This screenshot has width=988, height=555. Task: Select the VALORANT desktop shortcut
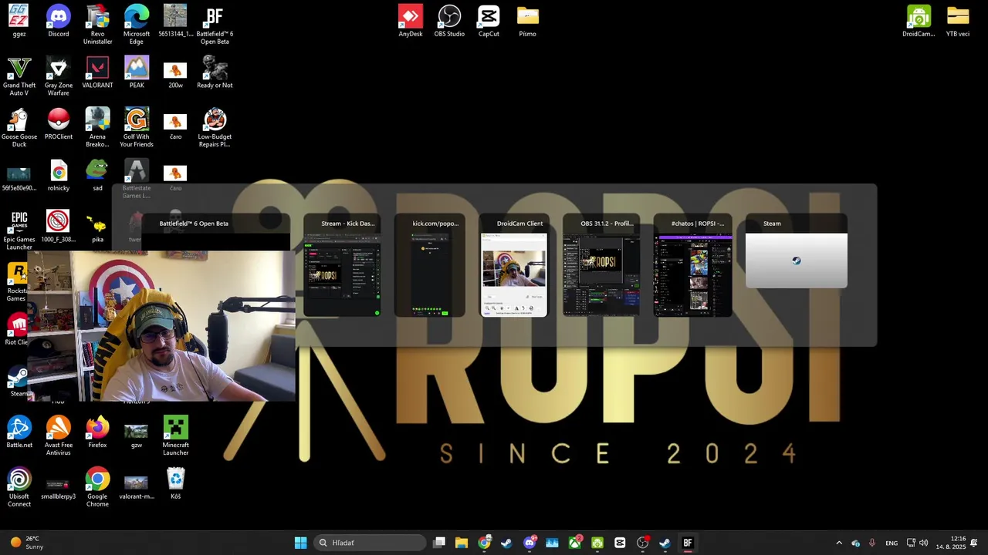coord(97,72)
